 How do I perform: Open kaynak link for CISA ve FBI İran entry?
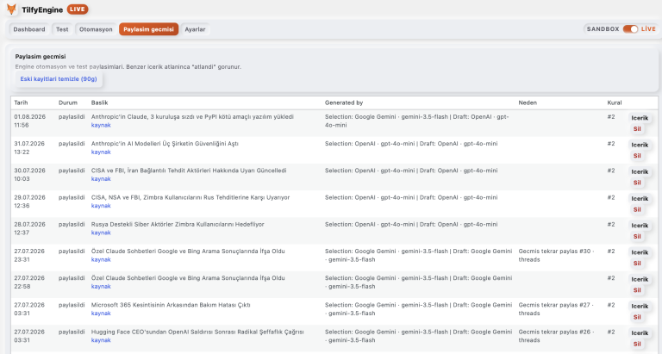click(x=101, y=179)
